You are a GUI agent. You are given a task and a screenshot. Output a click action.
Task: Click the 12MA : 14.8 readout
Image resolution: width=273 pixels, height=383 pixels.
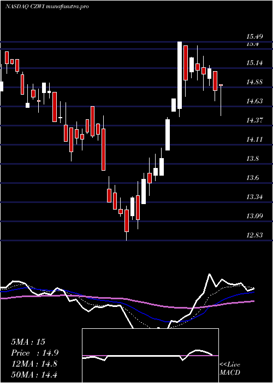point(34,364)
